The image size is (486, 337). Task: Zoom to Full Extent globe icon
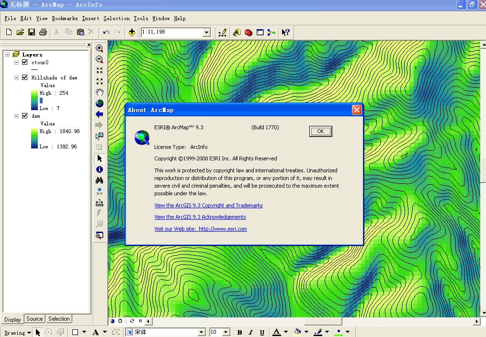click(100, 103)
